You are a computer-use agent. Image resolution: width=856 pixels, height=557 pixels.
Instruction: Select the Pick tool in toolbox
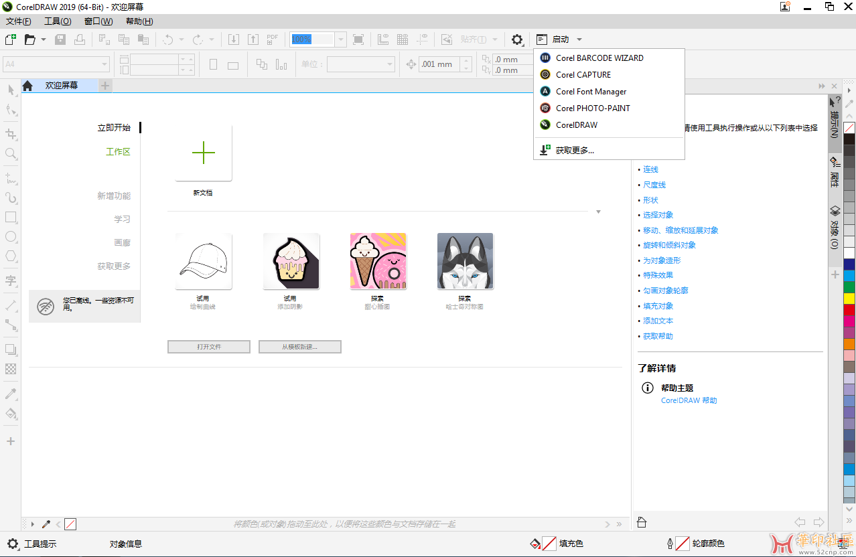[11, 90]
